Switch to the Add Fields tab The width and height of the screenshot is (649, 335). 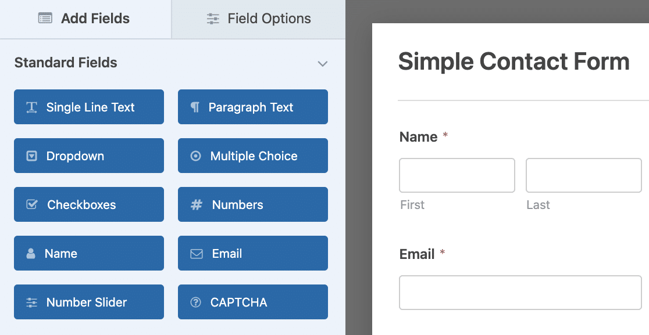point(85,19)
